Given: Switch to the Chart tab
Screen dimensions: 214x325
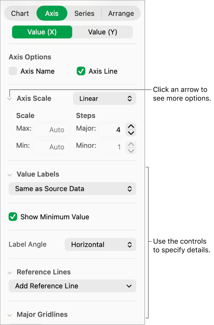Looking at the screenshot, I should (x=20, y=13).
